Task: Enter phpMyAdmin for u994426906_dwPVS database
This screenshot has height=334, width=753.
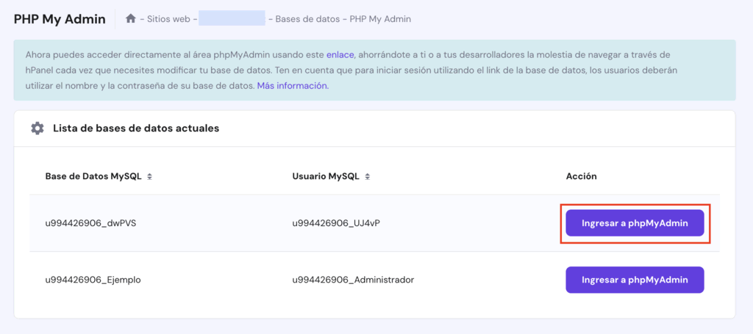Action: (635, 223)
